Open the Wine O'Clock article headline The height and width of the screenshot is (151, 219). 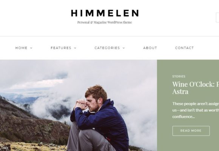(196, 88)
